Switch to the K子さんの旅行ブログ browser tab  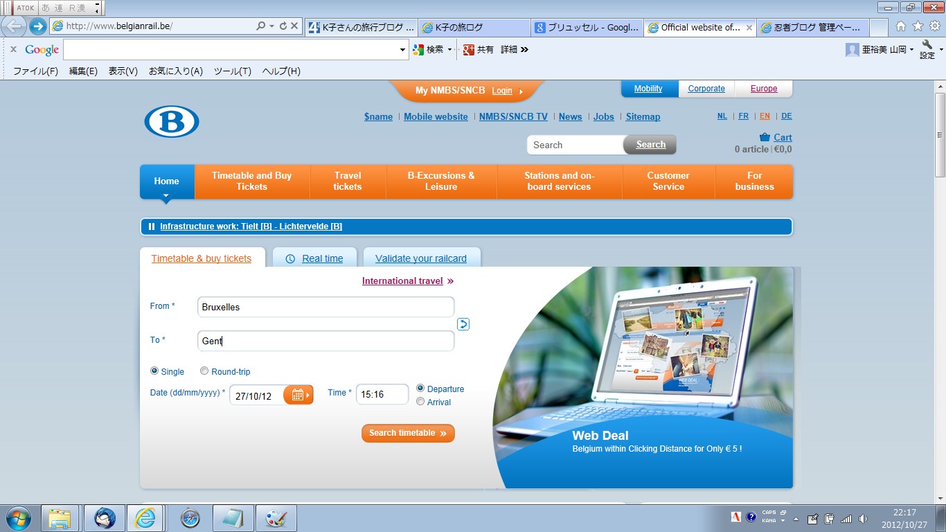coord(361,28)
